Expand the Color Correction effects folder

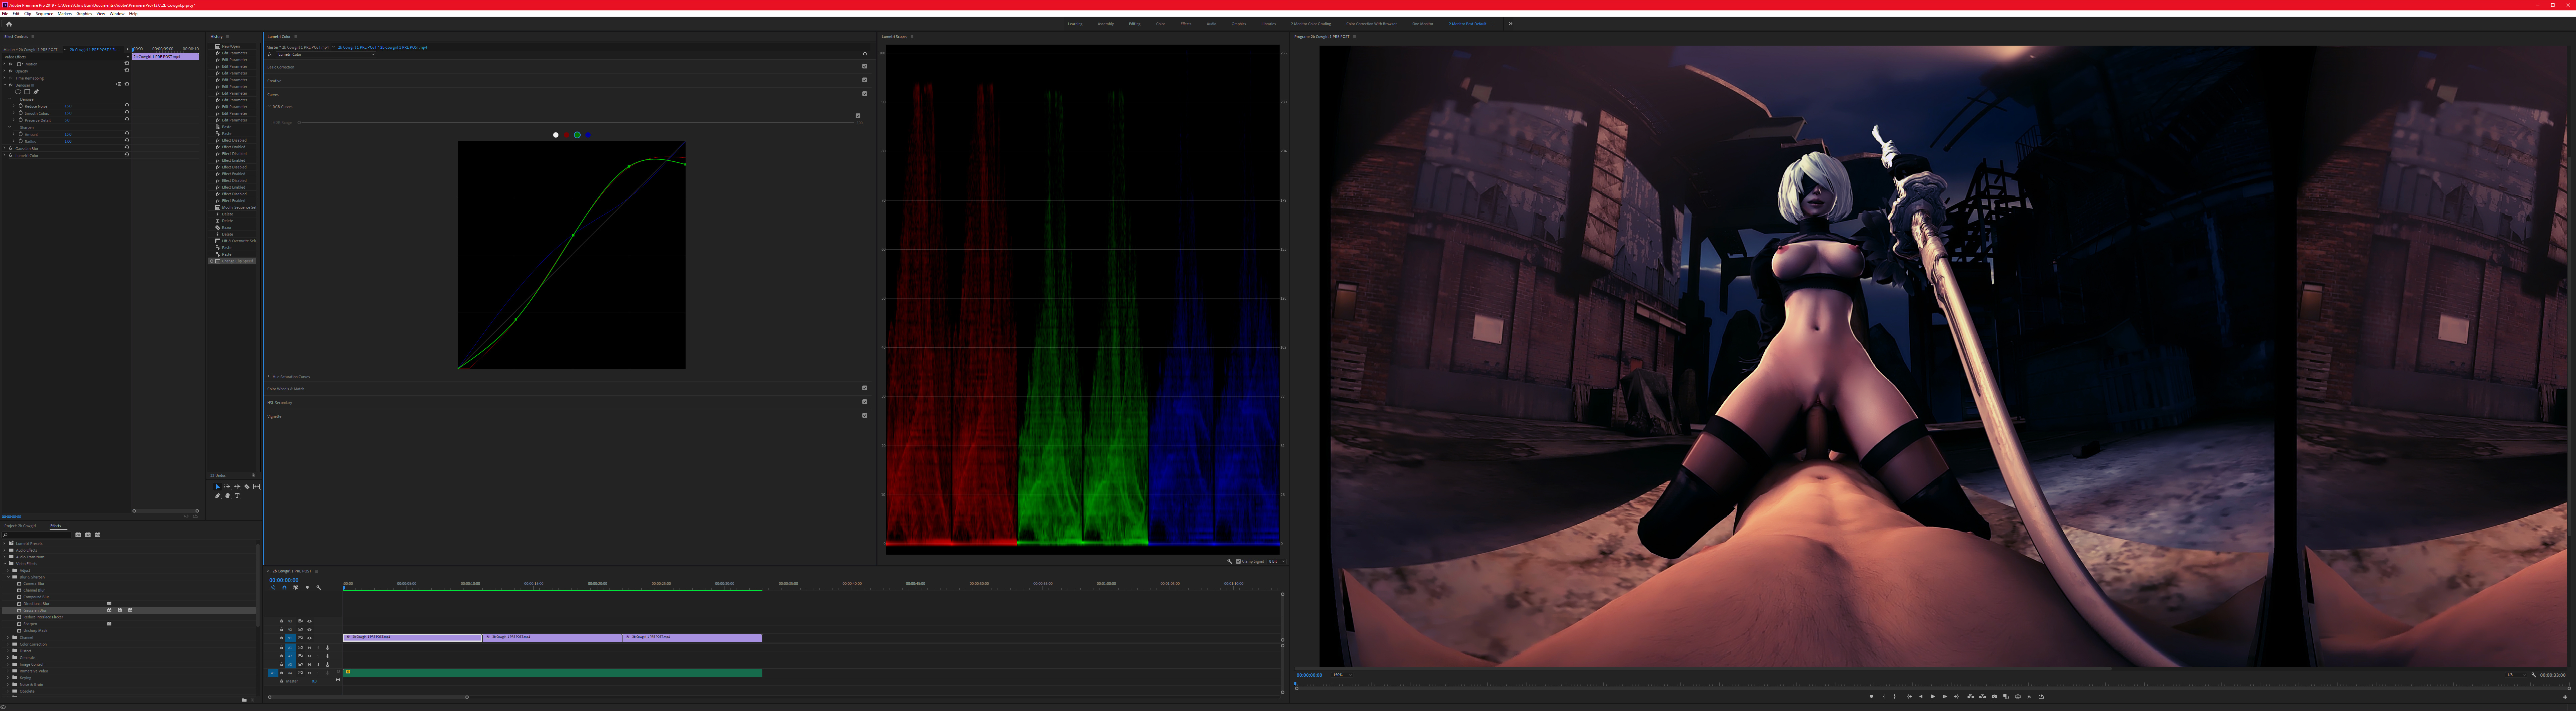point(8,644)
